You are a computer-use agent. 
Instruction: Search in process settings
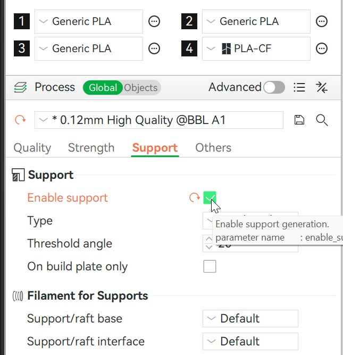pyautogui.click(x=322, y=120)
